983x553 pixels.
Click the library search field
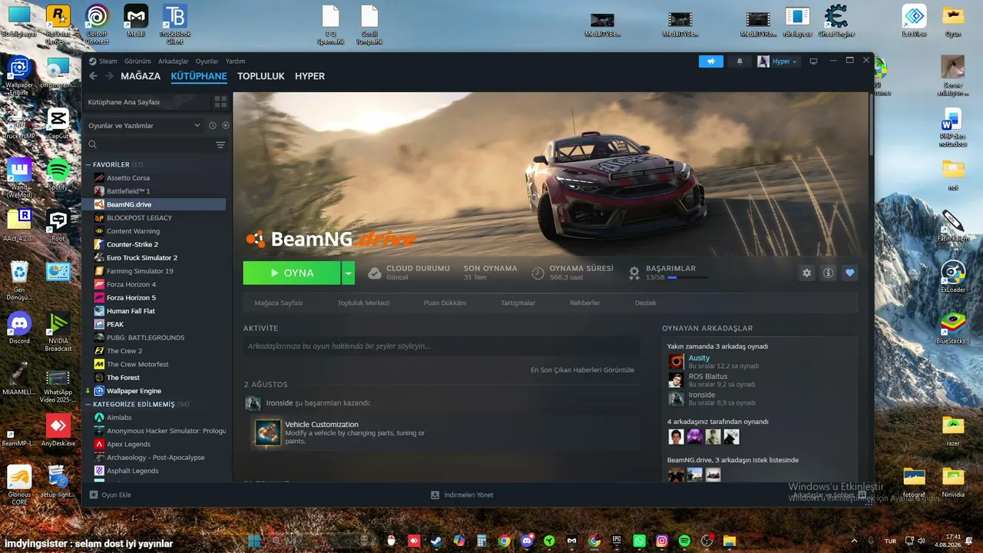[x=149, y=144]
